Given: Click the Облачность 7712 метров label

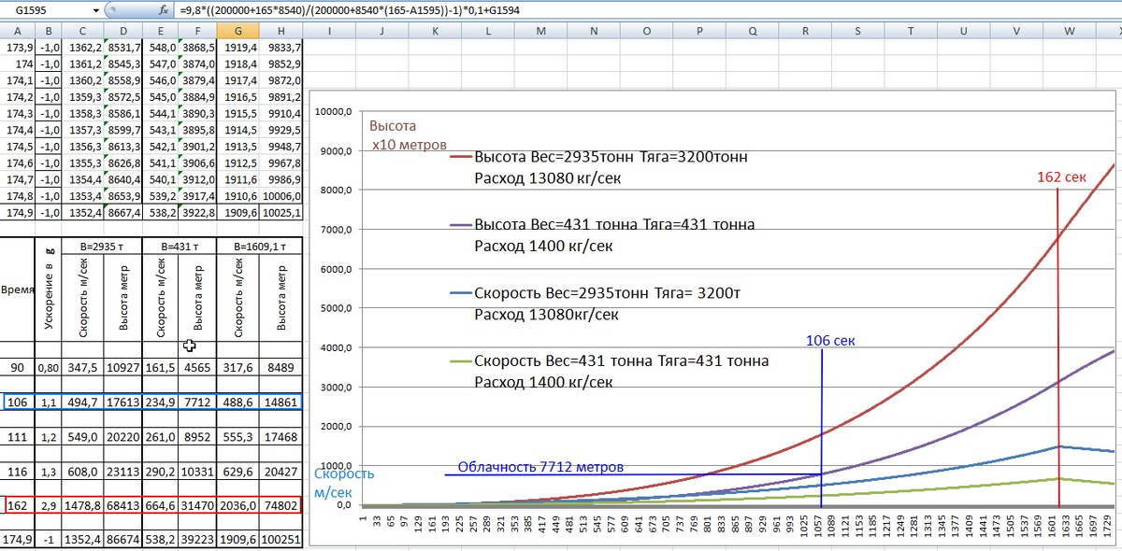Looking at the screenshot, I should point(540,467).
